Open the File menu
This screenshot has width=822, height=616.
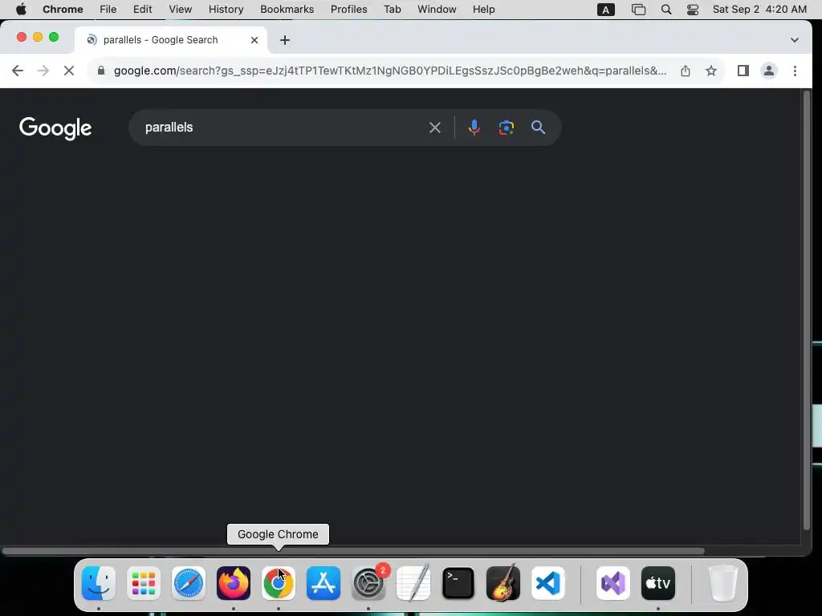click(108, 10)
